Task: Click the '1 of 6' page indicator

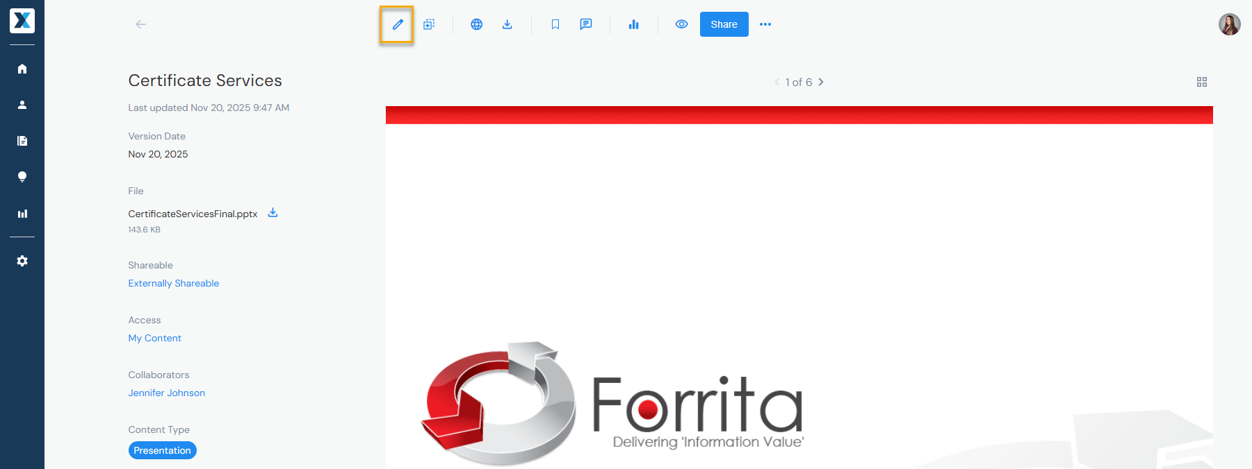Action: 799,82
